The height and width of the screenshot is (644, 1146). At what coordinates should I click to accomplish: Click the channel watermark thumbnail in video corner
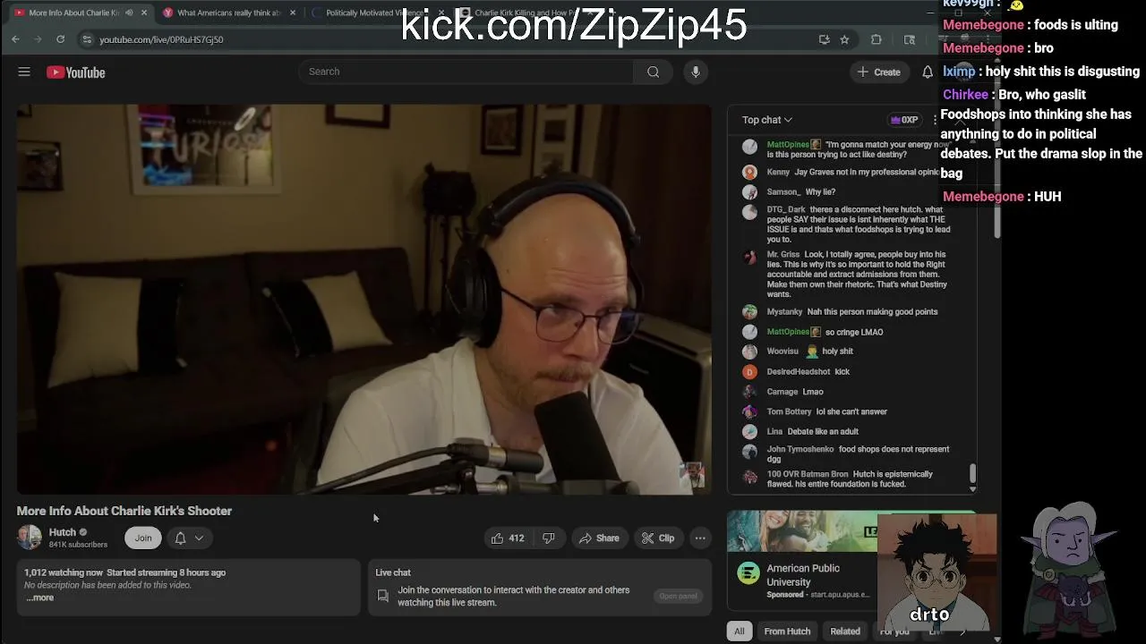691,476
